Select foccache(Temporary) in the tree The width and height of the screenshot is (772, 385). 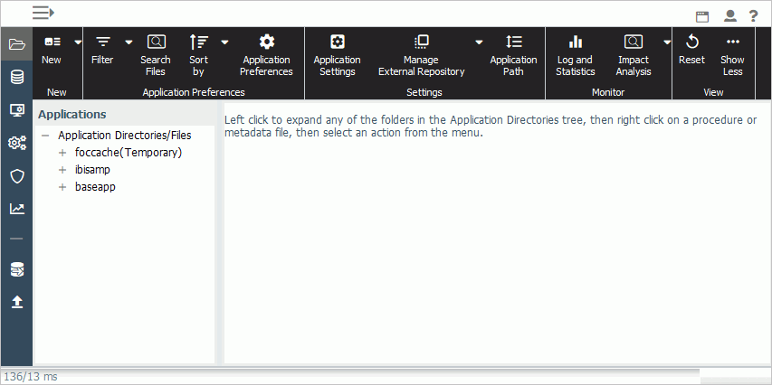click(x=129, y=153)
